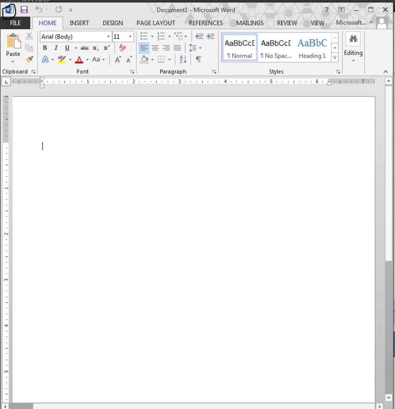Screen dimensions: 395x409
Task: Open the FILE tab
Action: click(x=15, y=23)
